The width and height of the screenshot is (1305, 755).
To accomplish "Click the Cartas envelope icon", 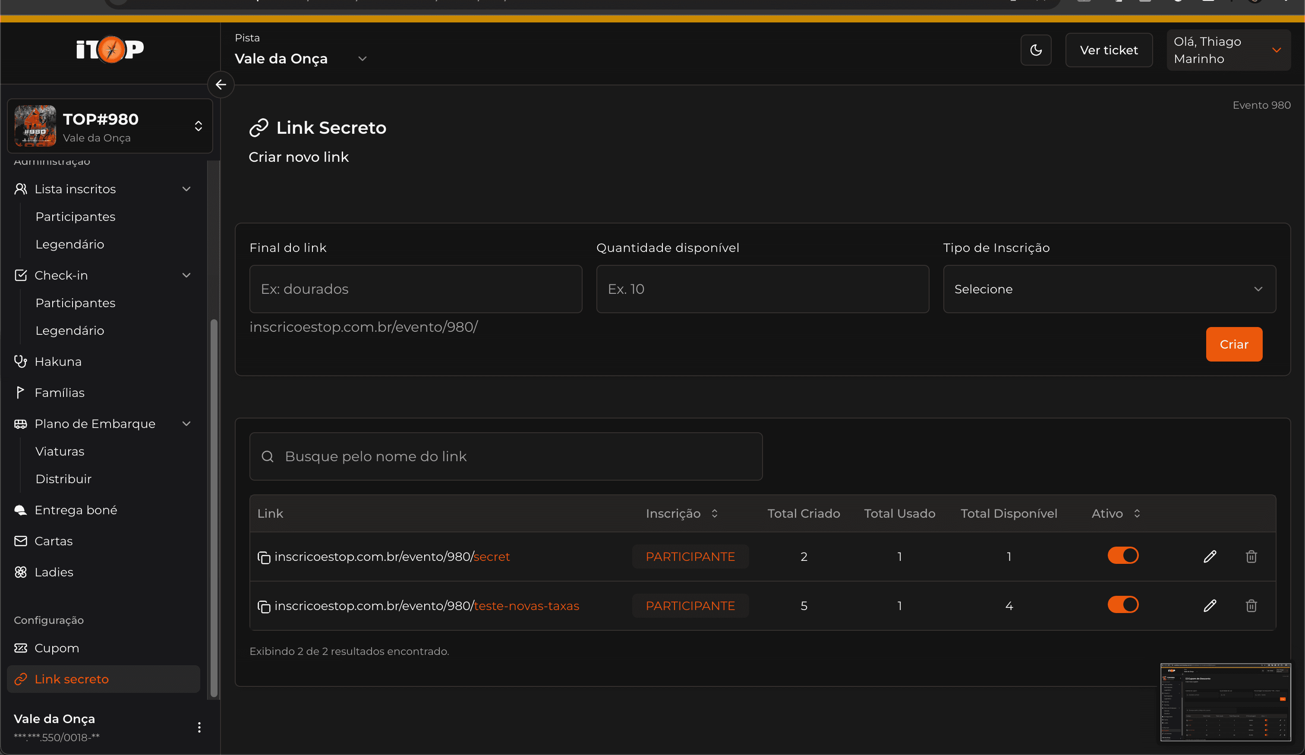I will (21, 541).
